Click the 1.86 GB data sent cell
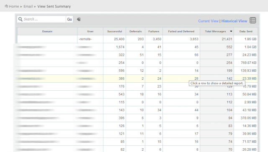The image size is (268, 152). tap(246, 39)
